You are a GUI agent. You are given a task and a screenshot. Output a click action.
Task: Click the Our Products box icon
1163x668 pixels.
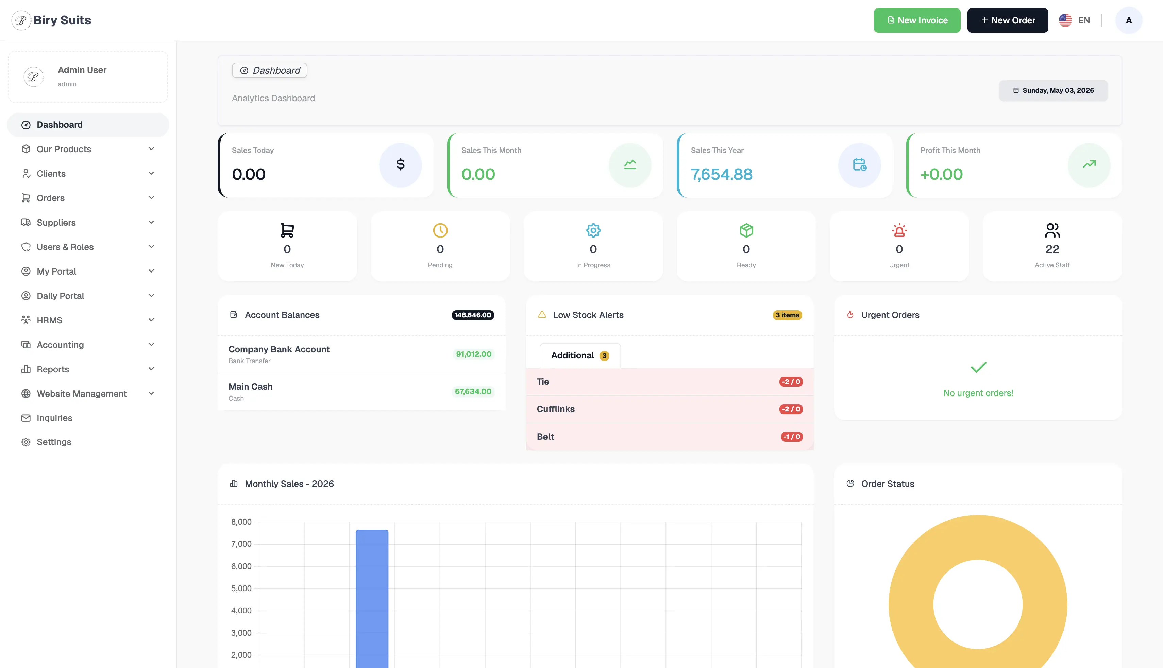tap(26, 149)
